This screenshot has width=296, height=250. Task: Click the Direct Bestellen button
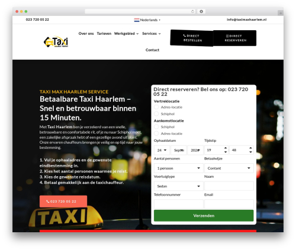[192, 38]
